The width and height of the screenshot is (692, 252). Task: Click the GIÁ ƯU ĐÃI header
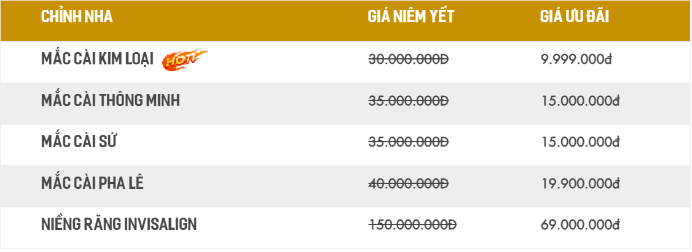pos(575,17)
